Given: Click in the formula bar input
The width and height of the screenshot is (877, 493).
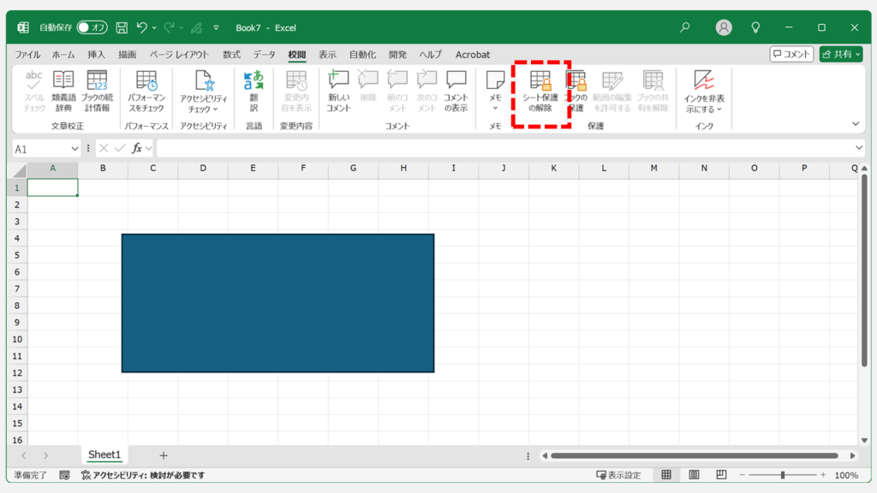Looking at the screenshot, I should (504, 148).
